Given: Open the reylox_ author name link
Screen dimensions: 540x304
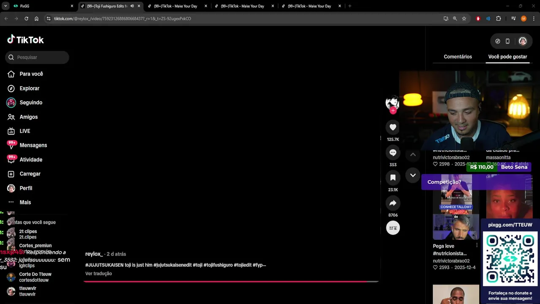Looking at the screenshot, I should pos(94,254).
